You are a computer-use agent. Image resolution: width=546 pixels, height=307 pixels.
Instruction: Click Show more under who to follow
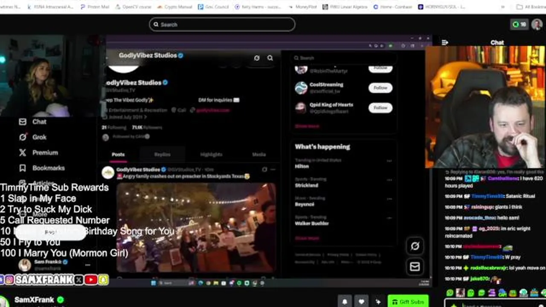click(x=307, y=126)
